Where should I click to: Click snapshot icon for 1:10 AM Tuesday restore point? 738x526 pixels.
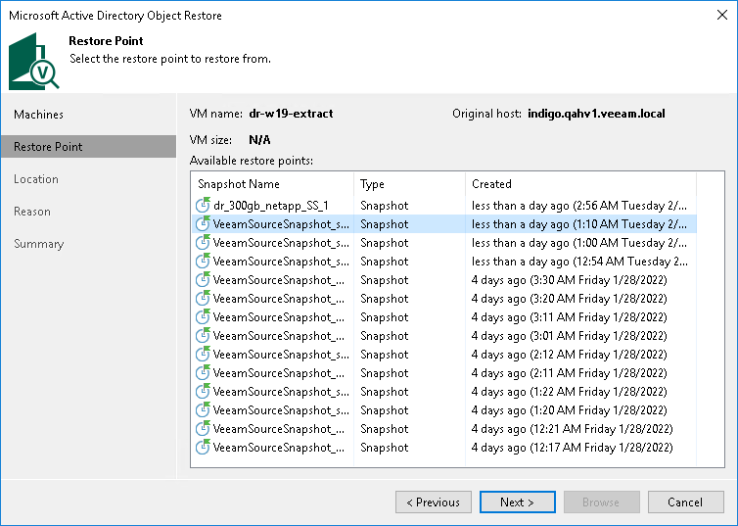point(204,224)
